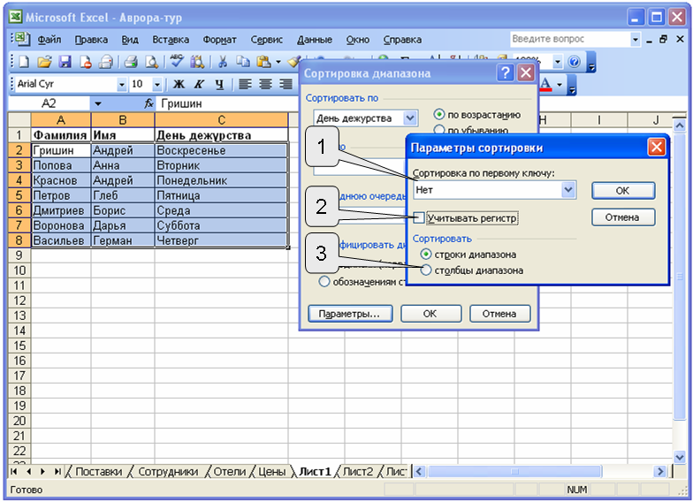Select the по возрастанию radio button
Viewport: 693px width, 502px height.
438,114
